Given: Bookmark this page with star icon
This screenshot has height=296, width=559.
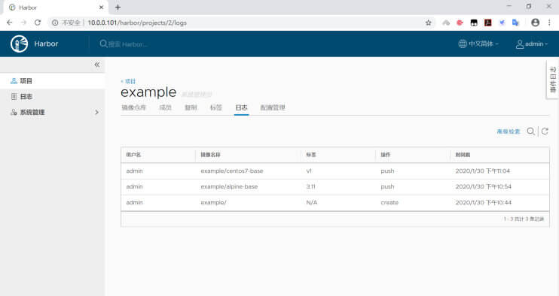Looking at the screenshot, I should click(428, 23).
